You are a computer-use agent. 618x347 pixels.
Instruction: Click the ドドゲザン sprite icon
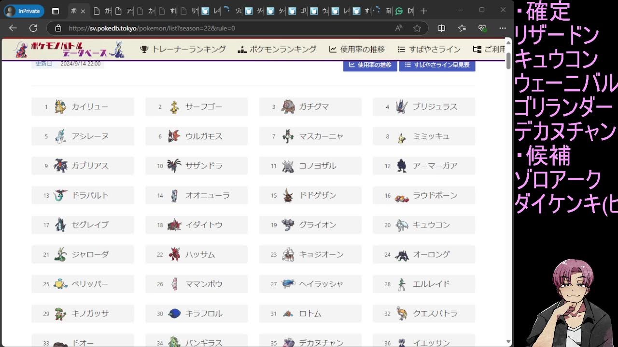coord(288,195)
